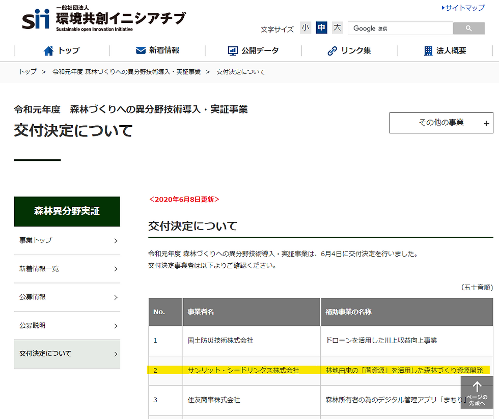Image resolution: width=499 pixels, height=419 pixels.
Task: Set font size to 小
Action: (306, 27)
